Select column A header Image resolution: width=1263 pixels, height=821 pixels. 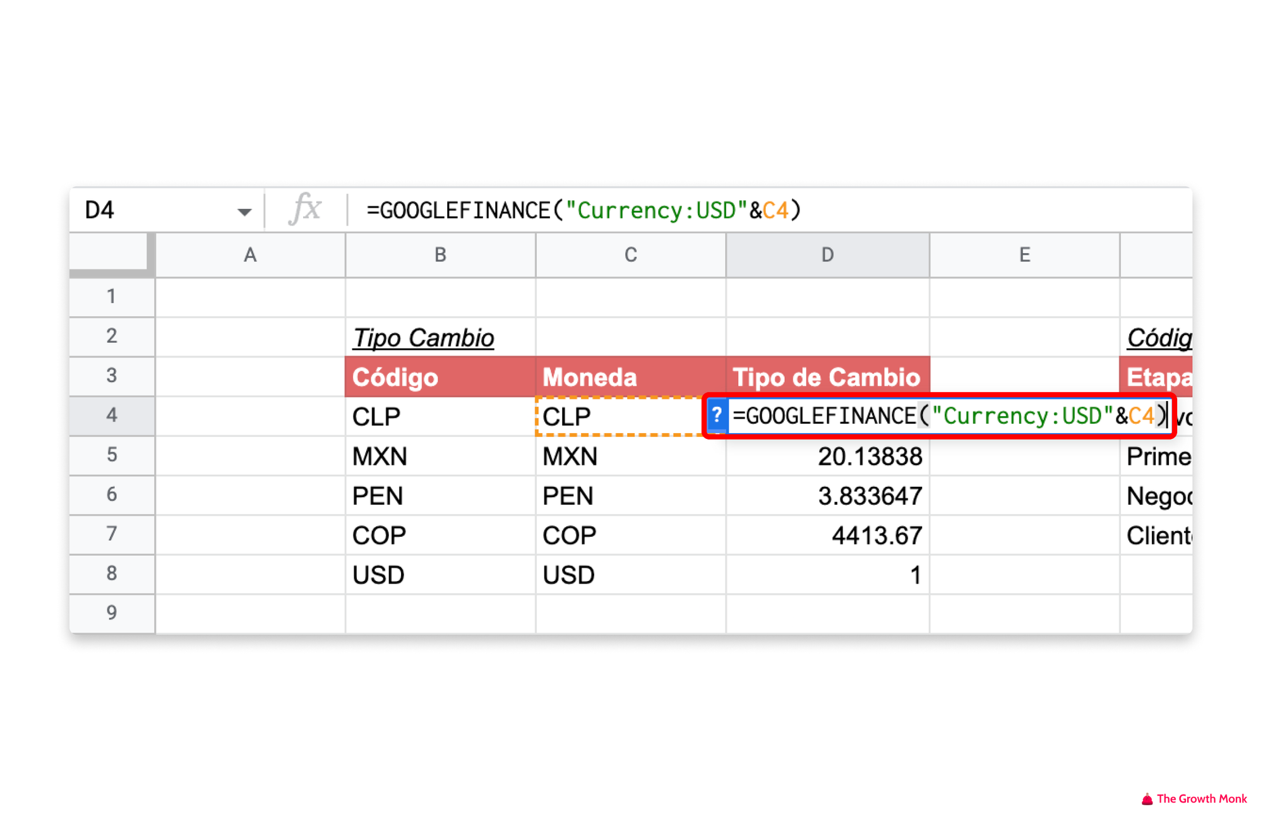point(250,255)
